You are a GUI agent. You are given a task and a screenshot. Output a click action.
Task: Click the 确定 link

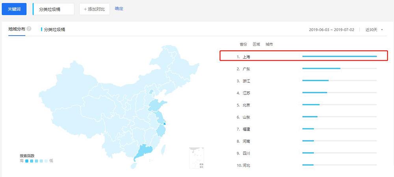(x=119, y=8)
